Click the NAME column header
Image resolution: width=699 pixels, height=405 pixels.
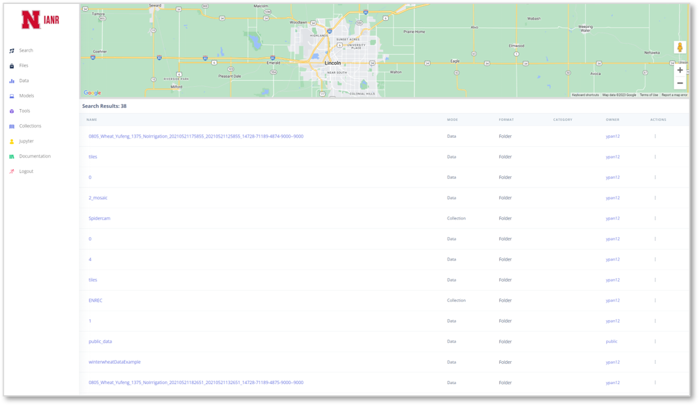point(92,120)
